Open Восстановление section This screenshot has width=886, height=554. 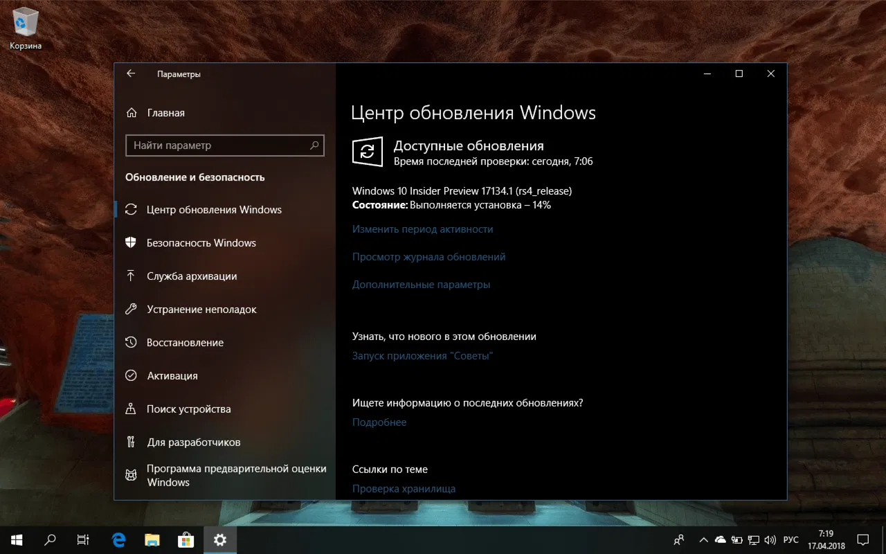pos(225,343)
